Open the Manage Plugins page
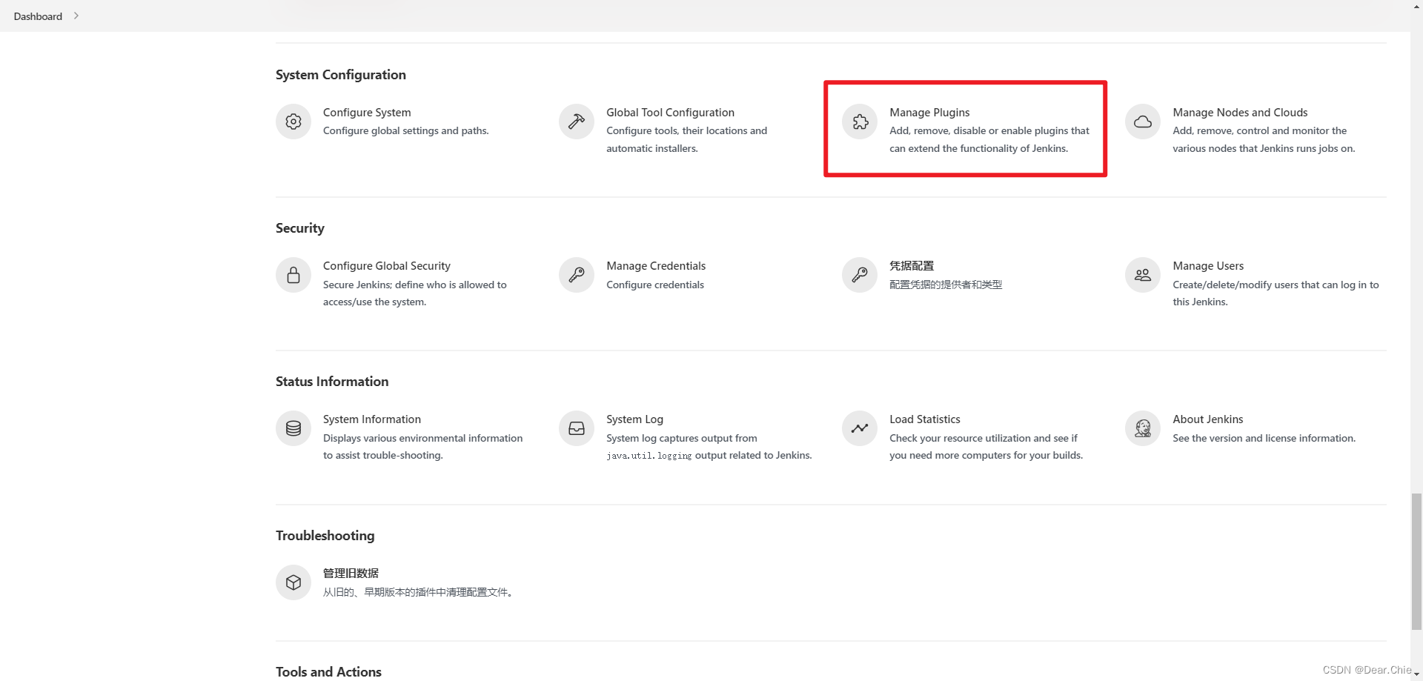Screen dimensions: 1423x681 pyautogui.click(x=929, y=113)
